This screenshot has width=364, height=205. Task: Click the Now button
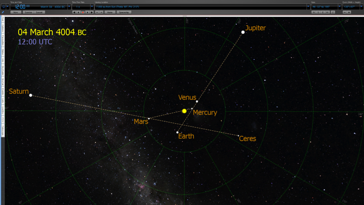pos(16,12)
